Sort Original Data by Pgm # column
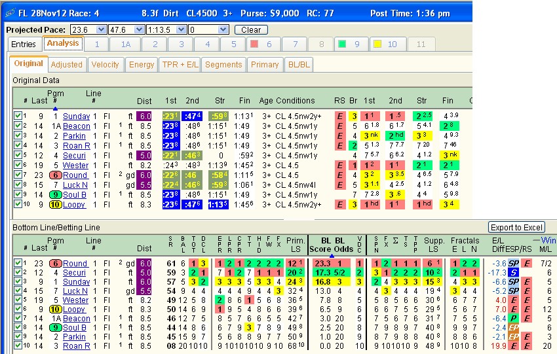557x354 pixels. coord(56,97)
